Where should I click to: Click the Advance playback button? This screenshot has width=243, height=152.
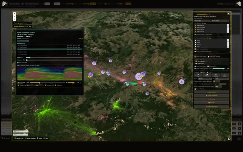click(216, 75)
